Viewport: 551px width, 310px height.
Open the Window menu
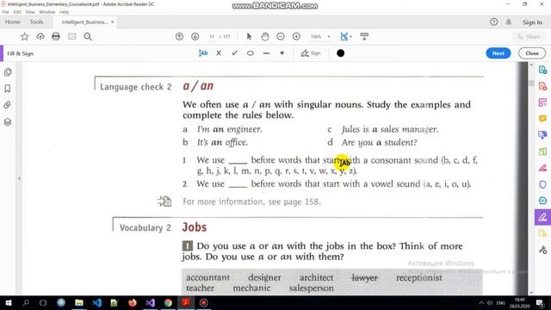(x=47, y=12)
